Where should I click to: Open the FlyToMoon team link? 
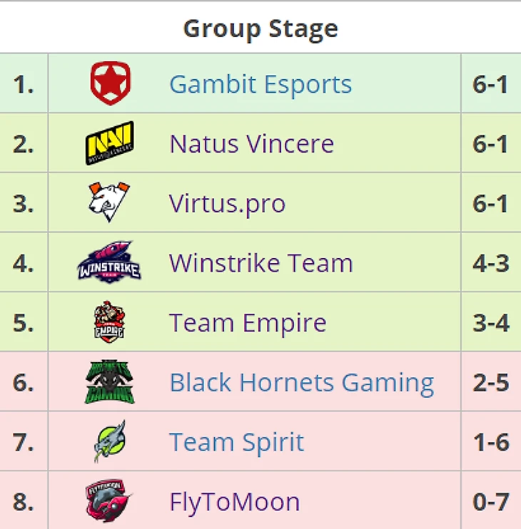coord(235,503)
